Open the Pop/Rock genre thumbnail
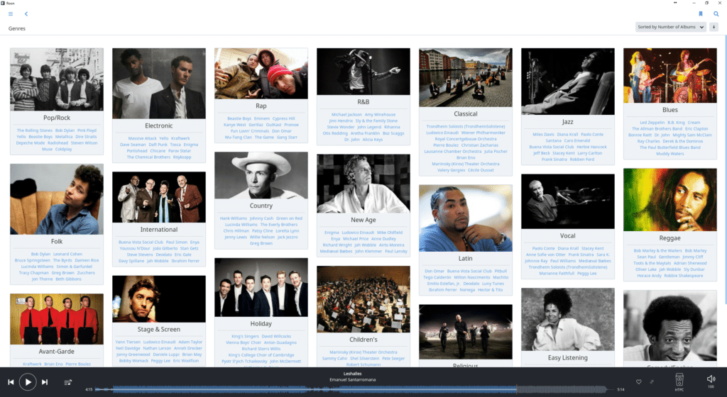The height and width of the screenshot is (397, 727). click(x=57, y=79)
